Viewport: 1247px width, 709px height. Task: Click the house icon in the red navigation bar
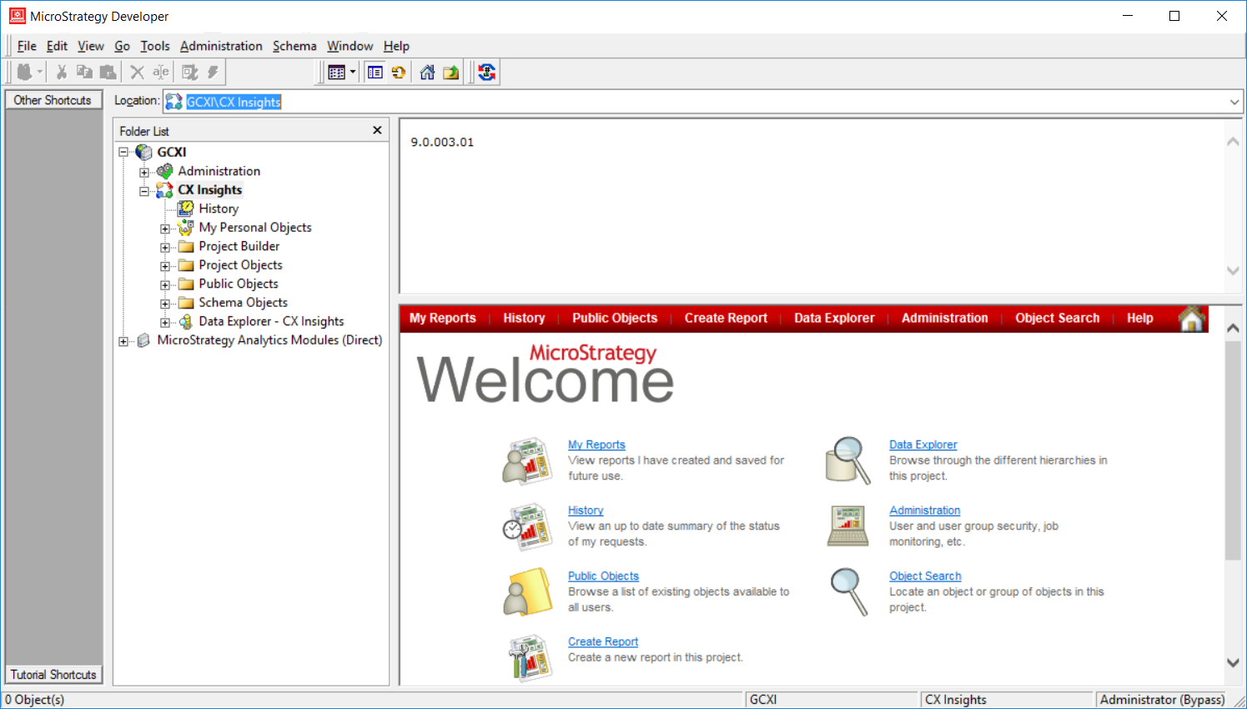tap(1192, 319)
